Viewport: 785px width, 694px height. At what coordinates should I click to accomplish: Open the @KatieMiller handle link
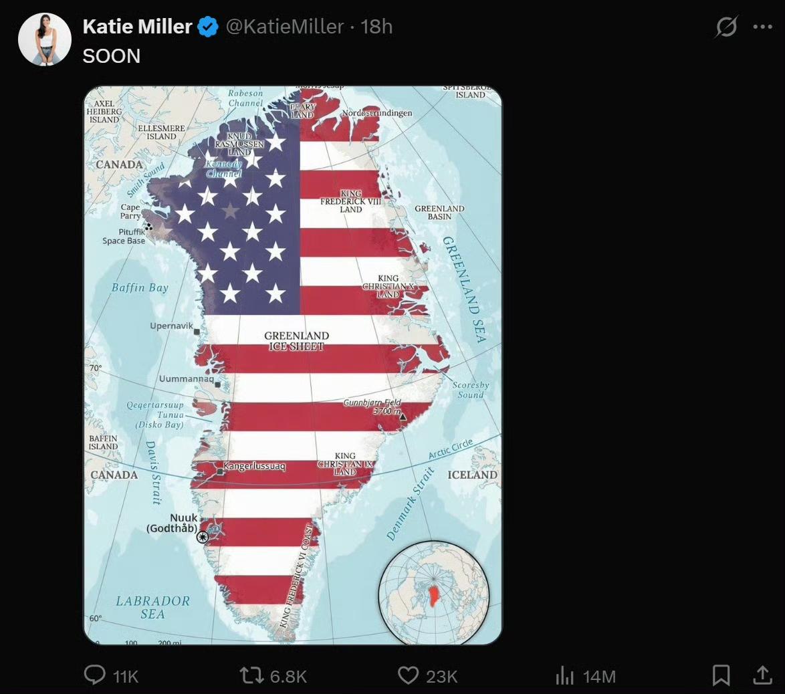click(x=285, y=27)
